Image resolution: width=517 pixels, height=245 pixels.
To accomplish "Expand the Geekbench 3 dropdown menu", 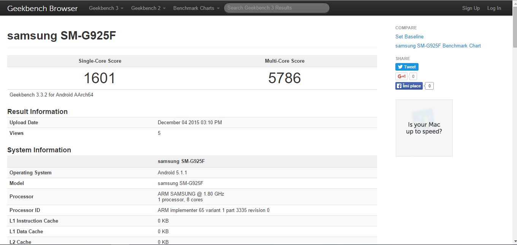I will point(106,8).
